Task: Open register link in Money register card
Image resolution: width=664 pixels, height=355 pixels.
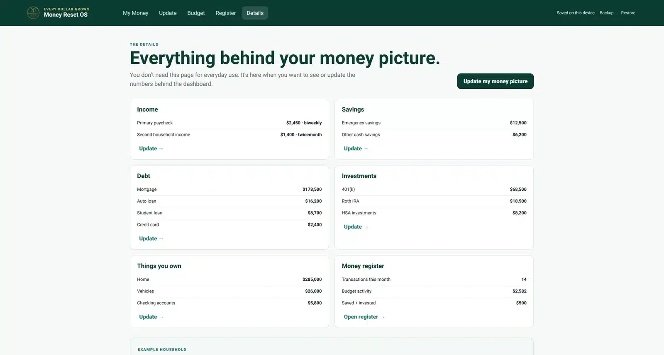Action: coord(364,317)
